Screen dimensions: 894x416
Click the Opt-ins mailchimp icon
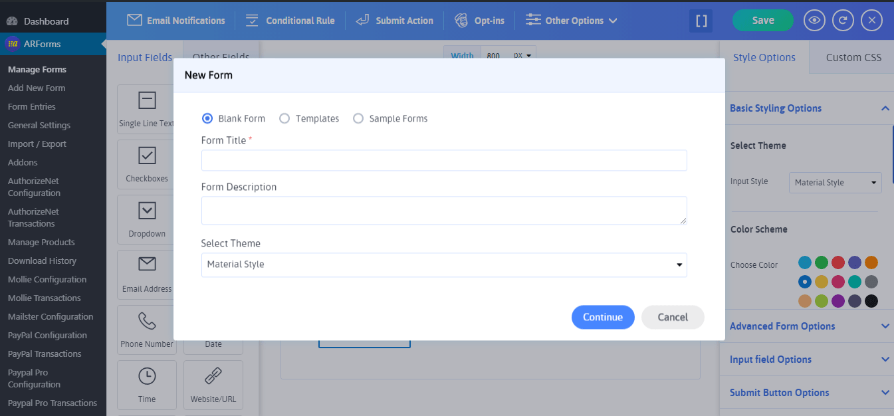click(x=461, y=20)
